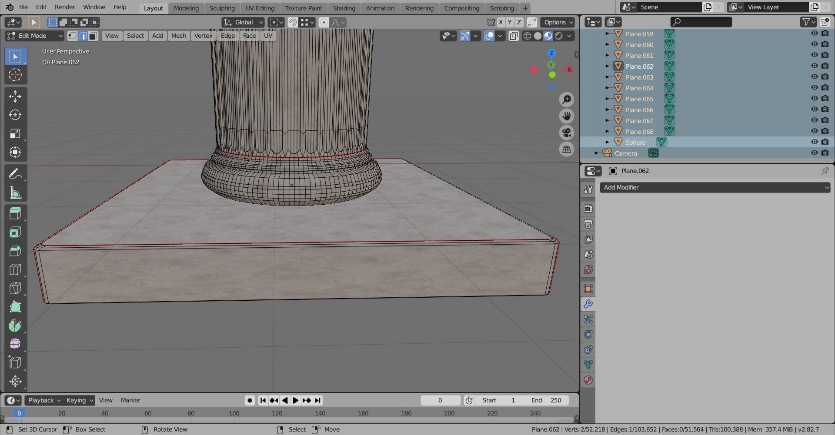Image resolution: width=835 pixels, height=435 pixels.
Task: Select the Move tool
Action: click(x=15, y=96)
